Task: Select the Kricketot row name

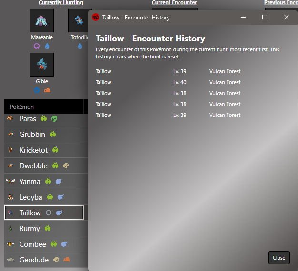Action: (33, 150)
